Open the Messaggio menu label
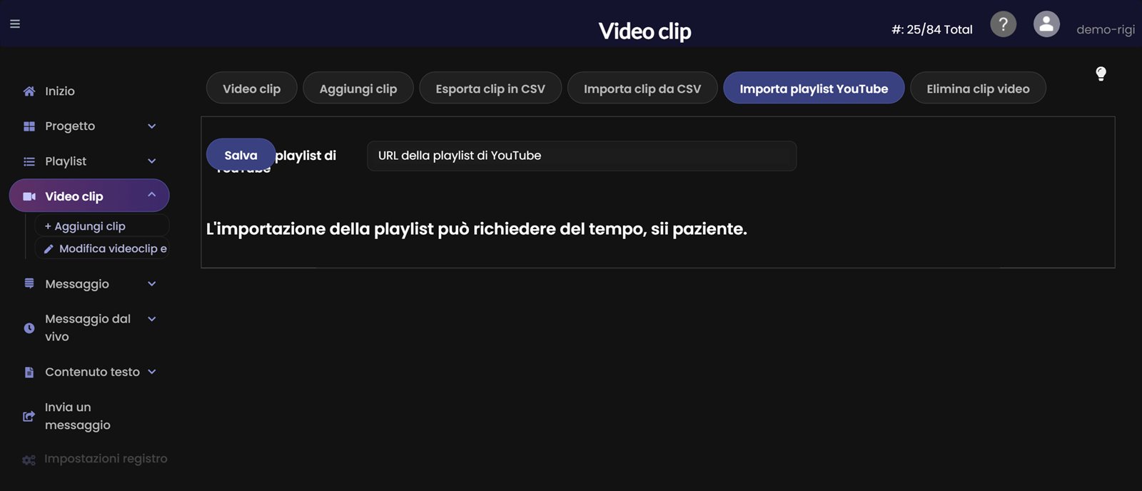This screenshot has width=1142, height=491. pyautogui.click(x=77, y=284)
